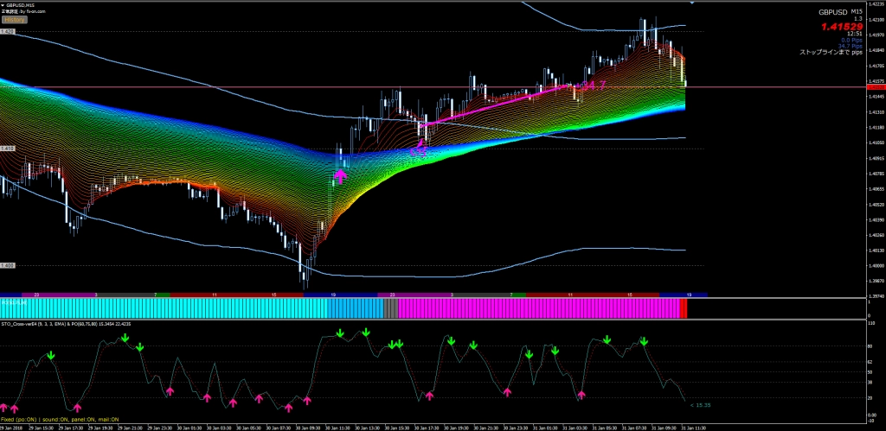Click the 29 Jan 2018 date on time axis
This screenshot has width=886, height=431.
coord(12,427)
